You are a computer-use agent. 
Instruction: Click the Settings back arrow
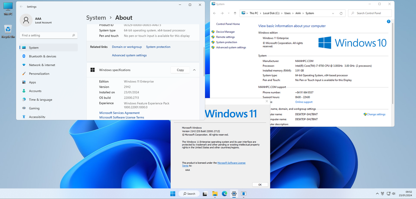click(x=21, y=6)
